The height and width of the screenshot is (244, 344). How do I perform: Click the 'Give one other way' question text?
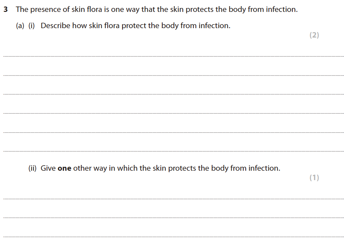160,168
